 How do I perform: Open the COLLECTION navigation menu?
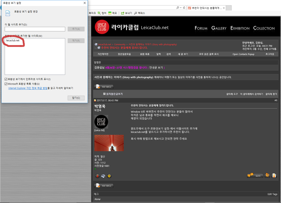click(x=264, y=28)
